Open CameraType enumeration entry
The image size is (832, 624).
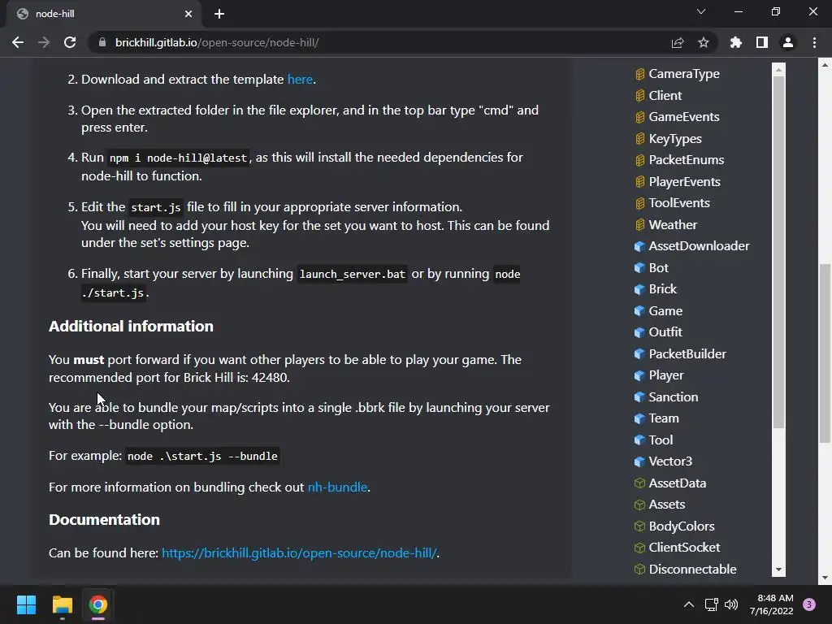684,74
